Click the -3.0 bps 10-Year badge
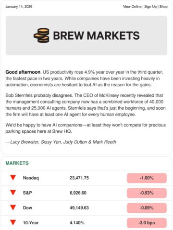Viewport: 173px width, 230px height. tap(147, 223)
